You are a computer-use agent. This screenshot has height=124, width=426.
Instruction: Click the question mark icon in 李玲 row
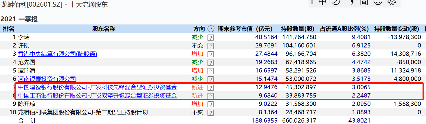click(211, 38)
